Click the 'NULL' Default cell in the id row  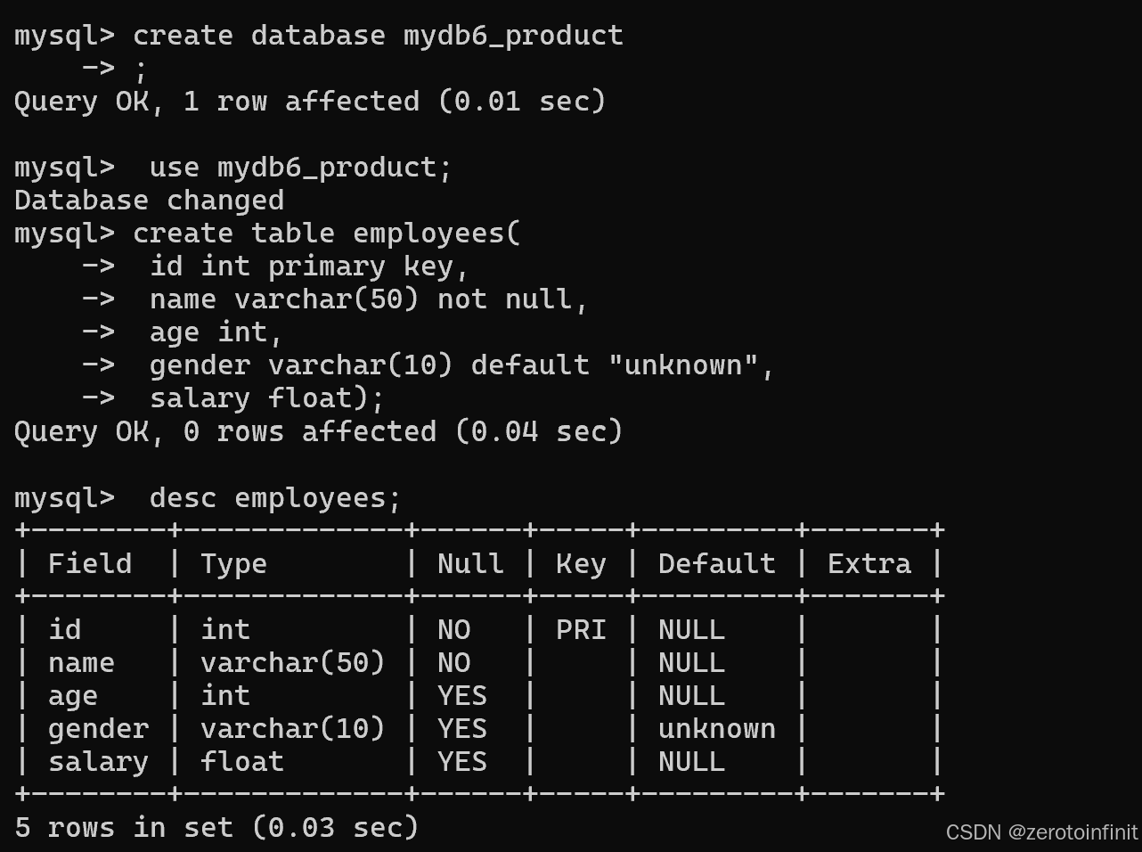click(x=691, y=629)
